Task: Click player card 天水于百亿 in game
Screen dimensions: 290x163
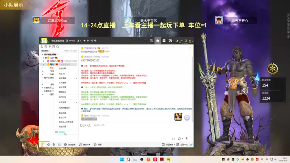Action: click(145, 20)
